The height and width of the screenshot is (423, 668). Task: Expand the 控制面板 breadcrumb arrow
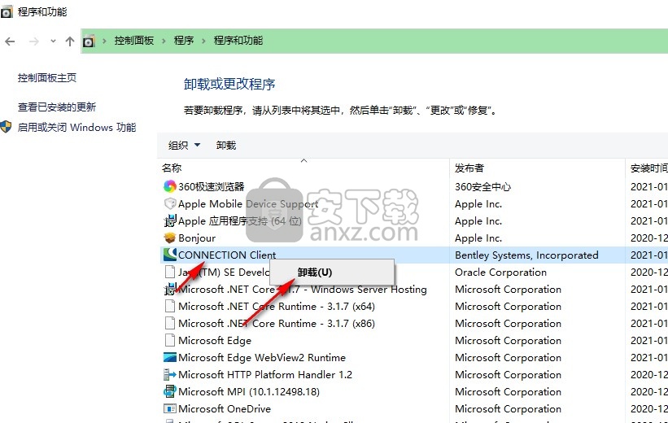coord(164,41)
